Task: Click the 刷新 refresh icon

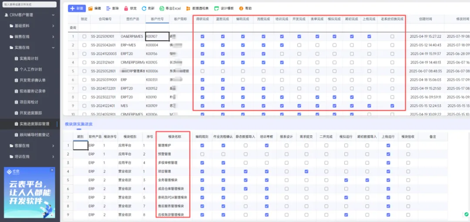Action: pyautogui.click(x=144, y=8)
